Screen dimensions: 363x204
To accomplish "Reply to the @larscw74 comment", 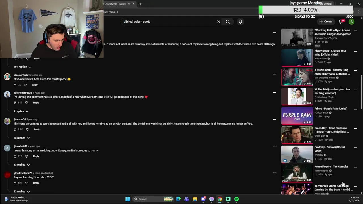I will 37,129.
